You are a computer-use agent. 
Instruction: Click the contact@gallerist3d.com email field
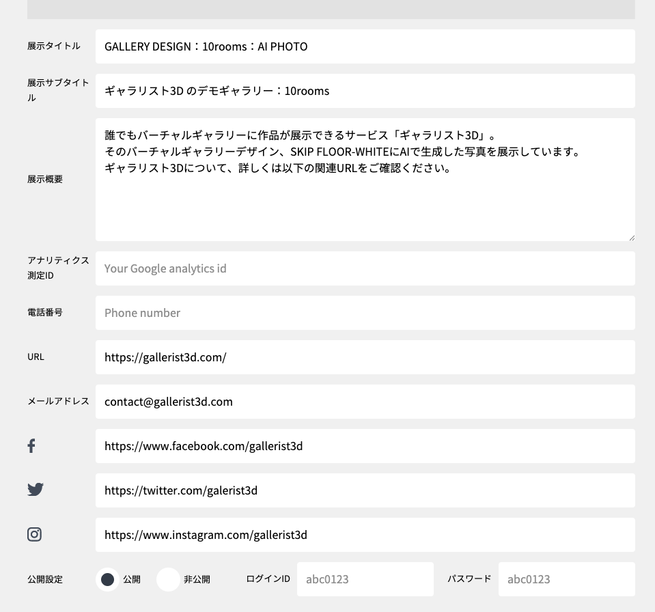[365, 402]
